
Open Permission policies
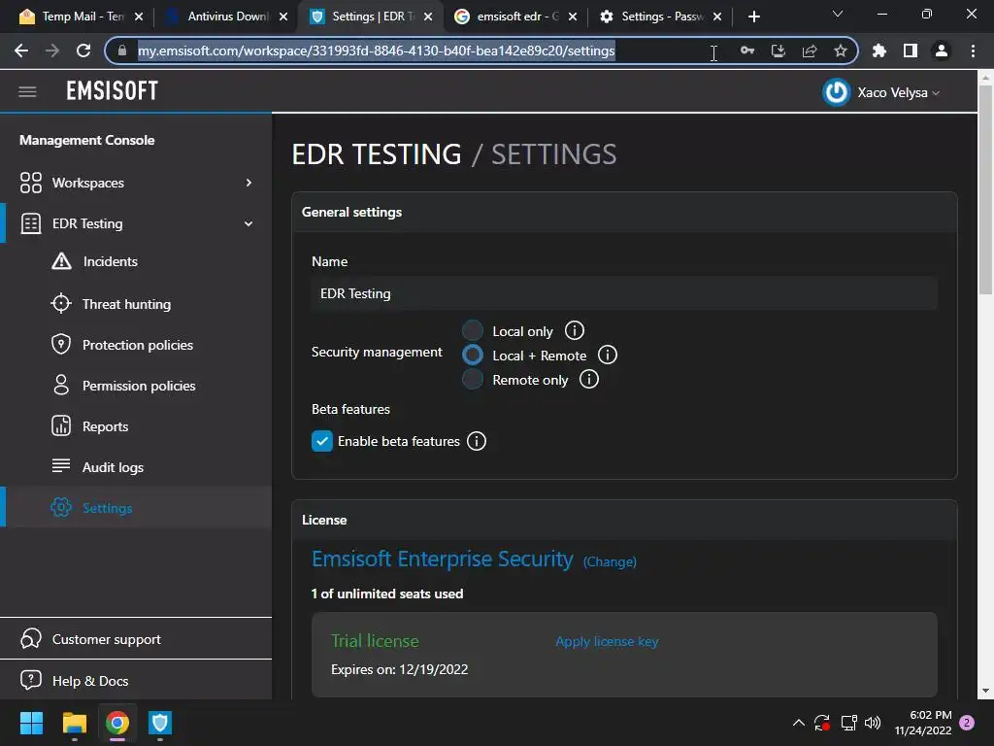[x=139, y=386]
